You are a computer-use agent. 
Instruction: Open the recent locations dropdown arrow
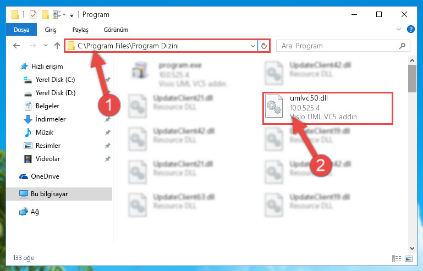pyautogui.click(x=46, y=46)
